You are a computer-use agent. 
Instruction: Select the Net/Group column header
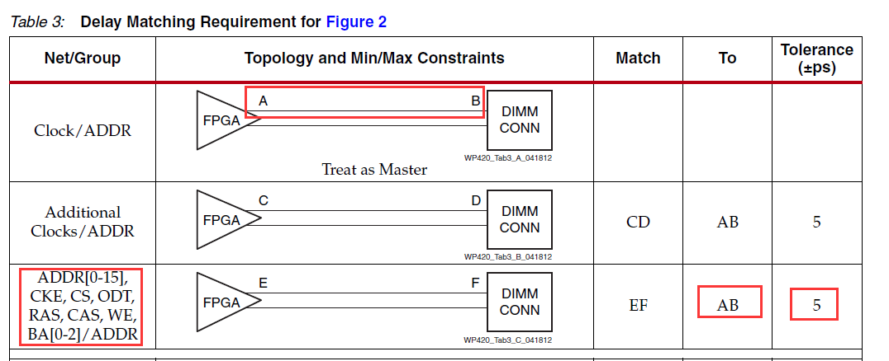pos(82,59)
